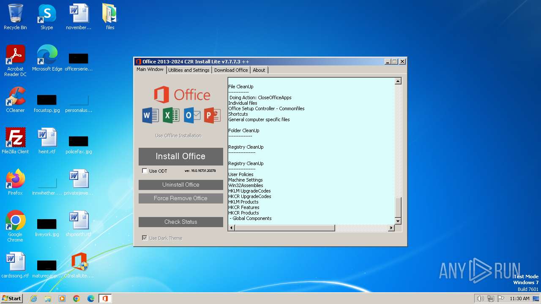541x304 pixels.
Task: Select the officerserie file icon
Action: (79, 62)
